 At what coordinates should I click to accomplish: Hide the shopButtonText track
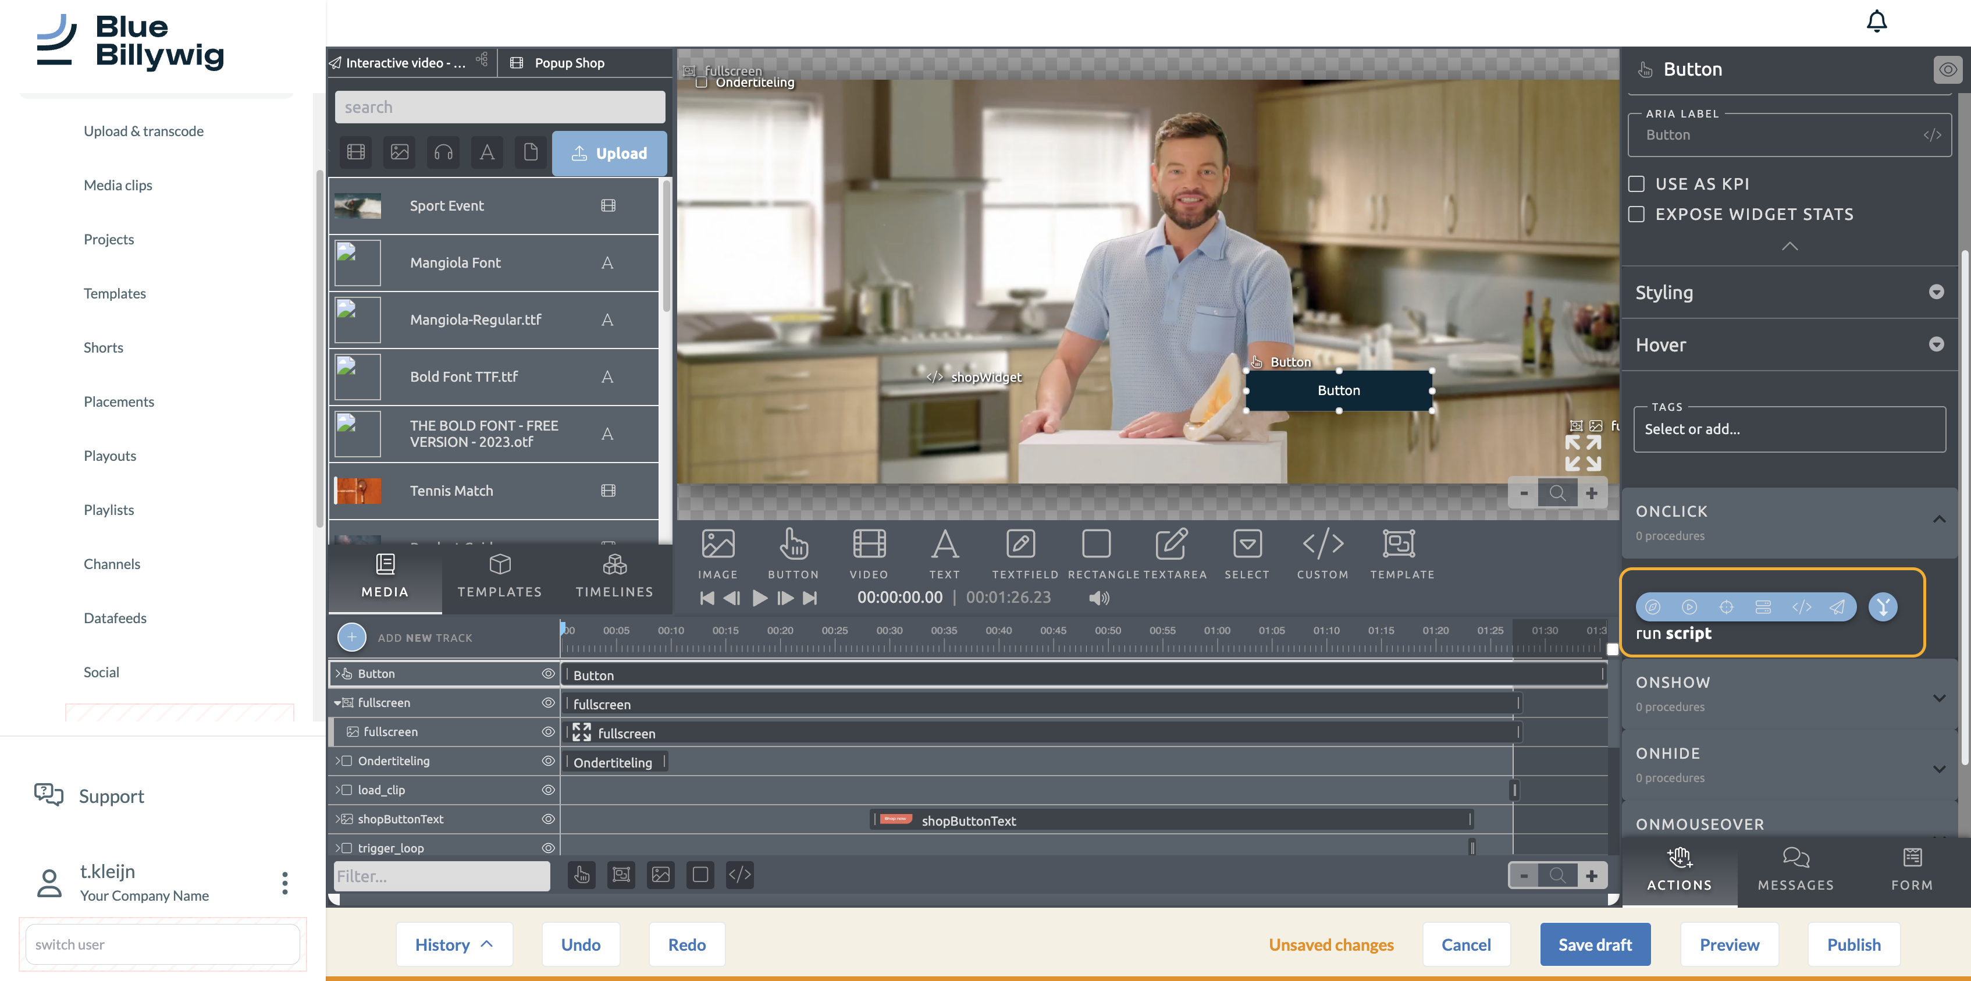(548, 819)
